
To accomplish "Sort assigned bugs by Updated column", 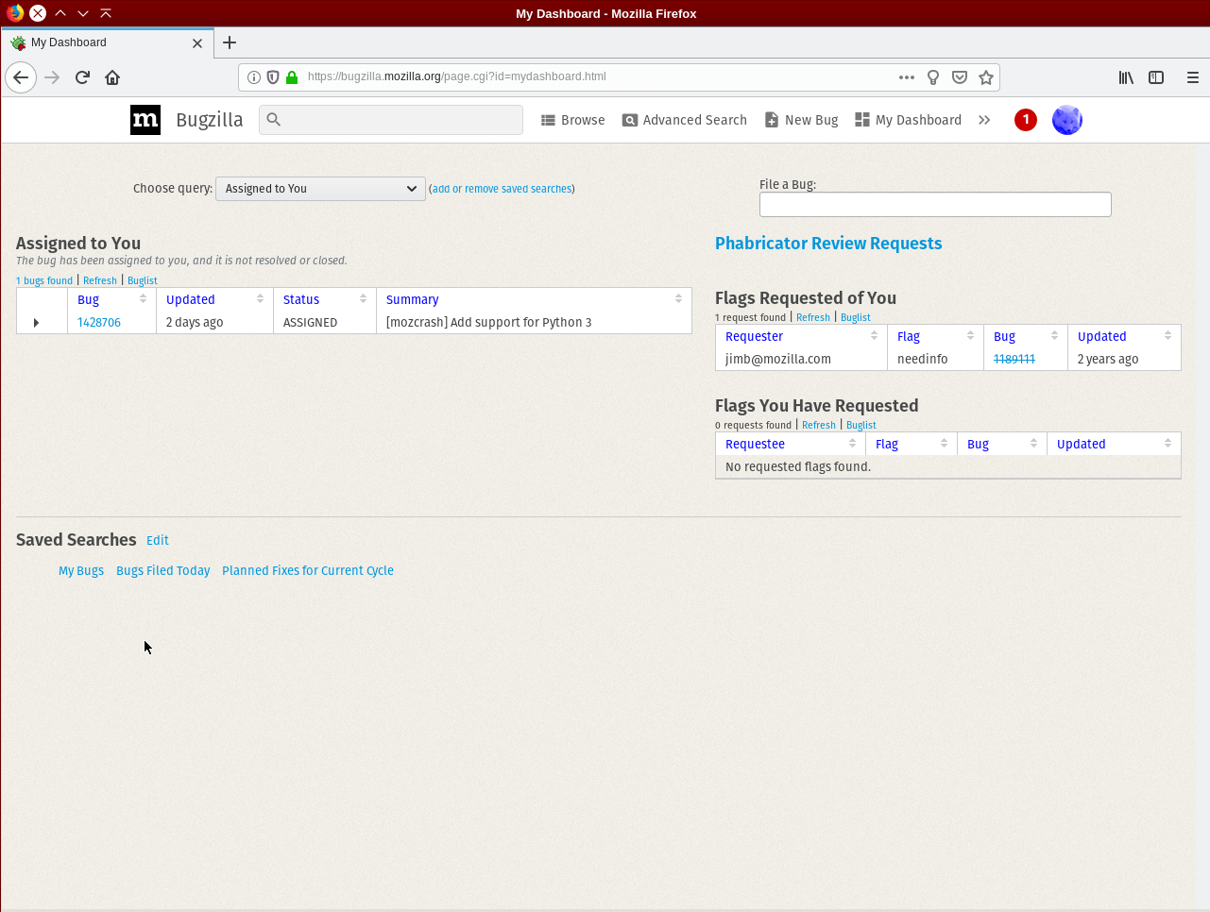I will click(191, 299).
